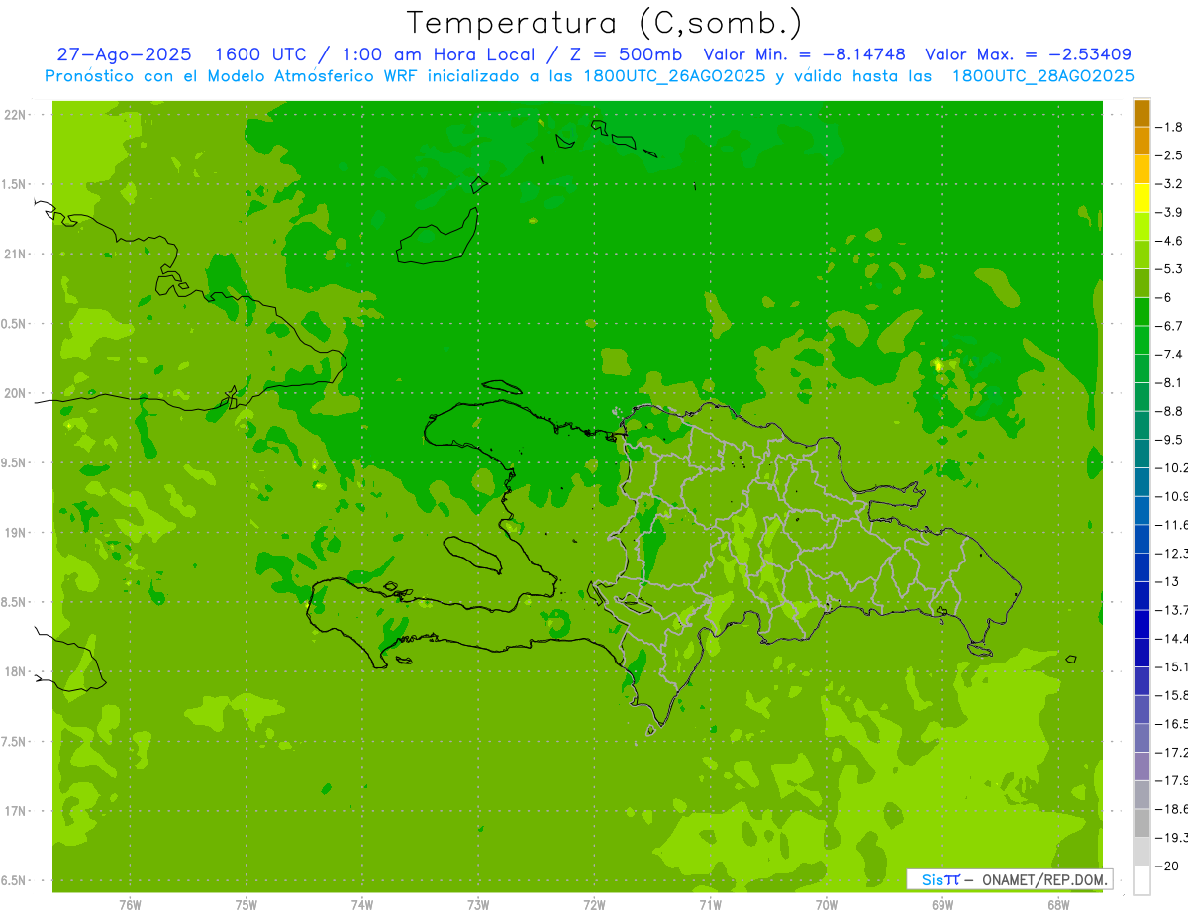Click the 76W longitude label
Viewport: 1188px width, 918px height.
[130, 905]
